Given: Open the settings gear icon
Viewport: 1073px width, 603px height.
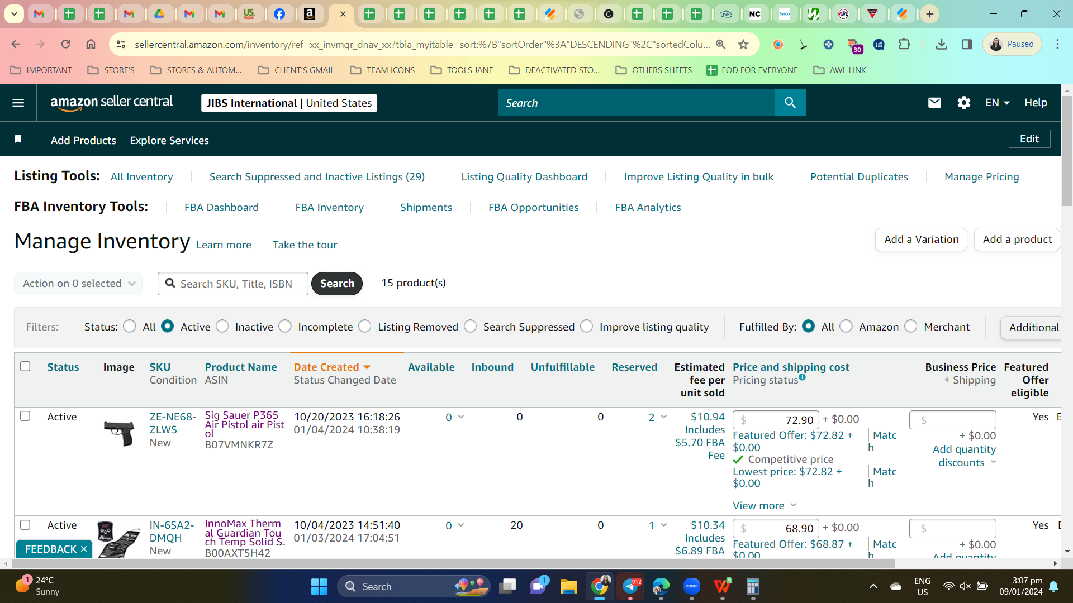Looking at the screenshot, I should pos(964,103).
